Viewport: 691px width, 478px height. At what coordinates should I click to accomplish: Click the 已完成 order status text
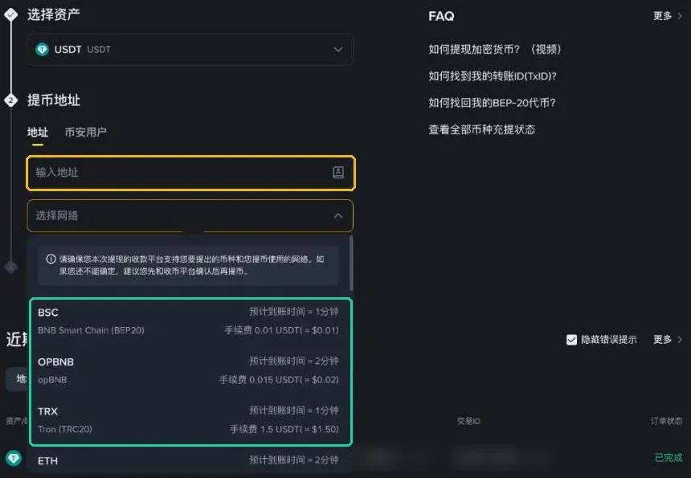click(x=669, y=458)
